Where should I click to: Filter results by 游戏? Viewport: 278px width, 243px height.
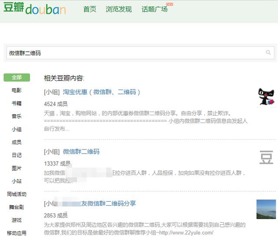click(x=17, y=220)
